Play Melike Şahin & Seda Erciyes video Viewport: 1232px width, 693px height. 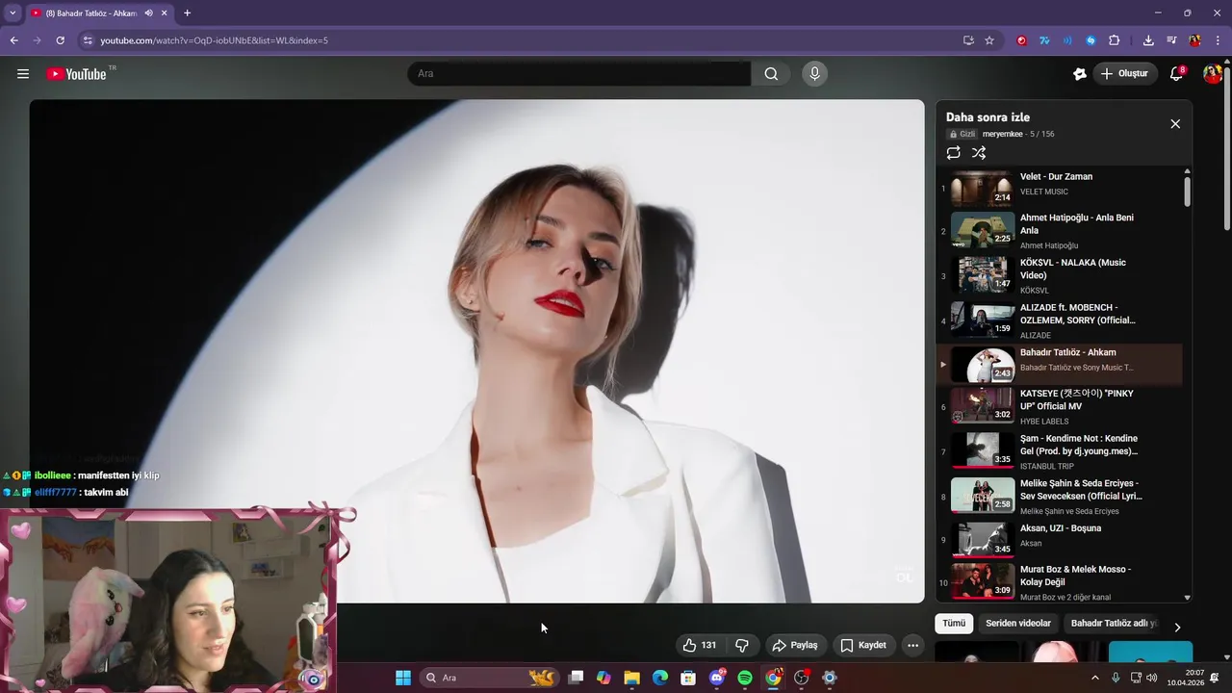(x=1059, y=498)
